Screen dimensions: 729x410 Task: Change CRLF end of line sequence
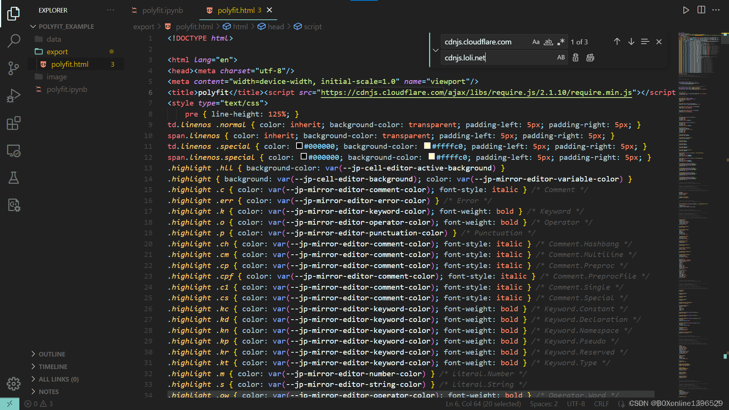[601, 404]
